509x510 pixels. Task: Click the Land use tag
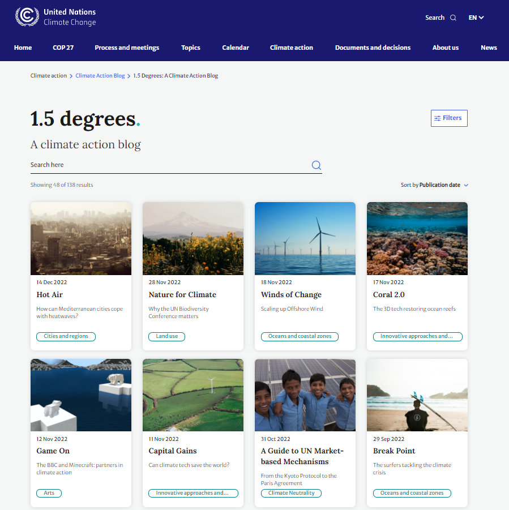click(167, 336)
